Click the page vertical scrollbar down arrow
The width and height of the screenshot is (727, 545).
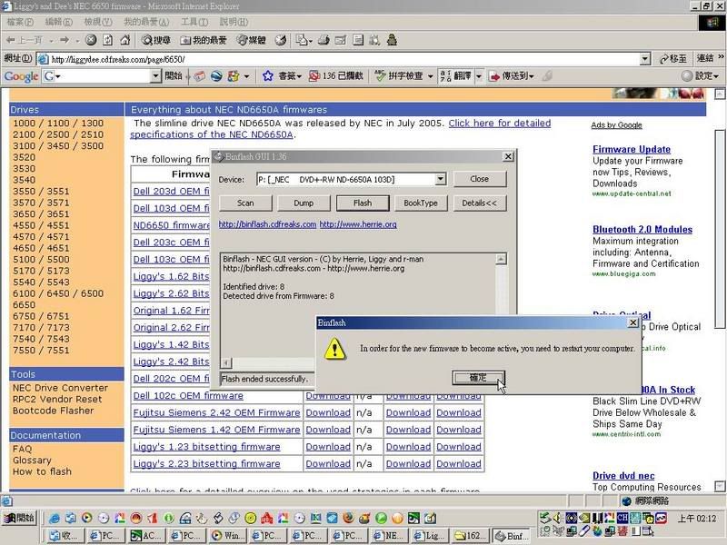pyautogui.click(x=720, y=486)
